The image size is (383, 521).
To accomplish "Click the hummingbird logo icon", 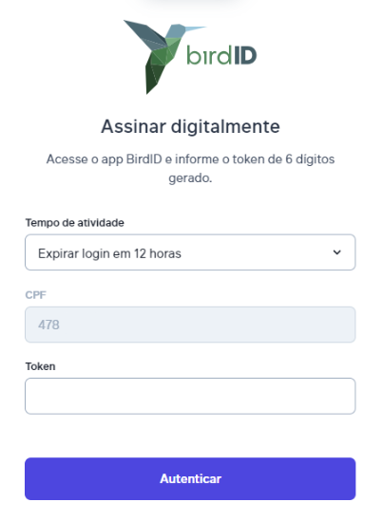I will 163,57.
